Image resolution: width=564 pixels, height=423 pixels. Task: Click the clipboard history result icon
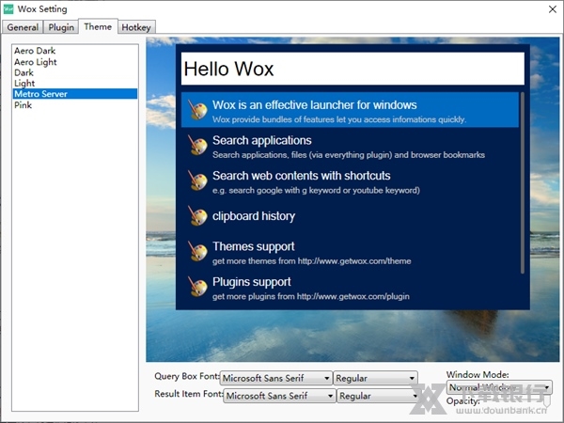pos(196,216)
